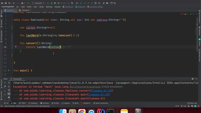Viewport: 201px width, 113px height.
Task: Open the Git tool window tab
Action: pyautogui.click(x=6, y=103)
